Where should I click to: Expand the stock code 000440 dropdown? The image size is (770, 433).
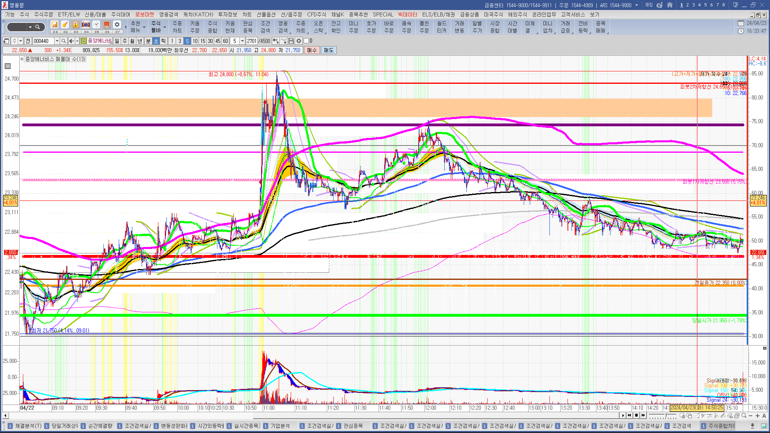tap(57, 41)
